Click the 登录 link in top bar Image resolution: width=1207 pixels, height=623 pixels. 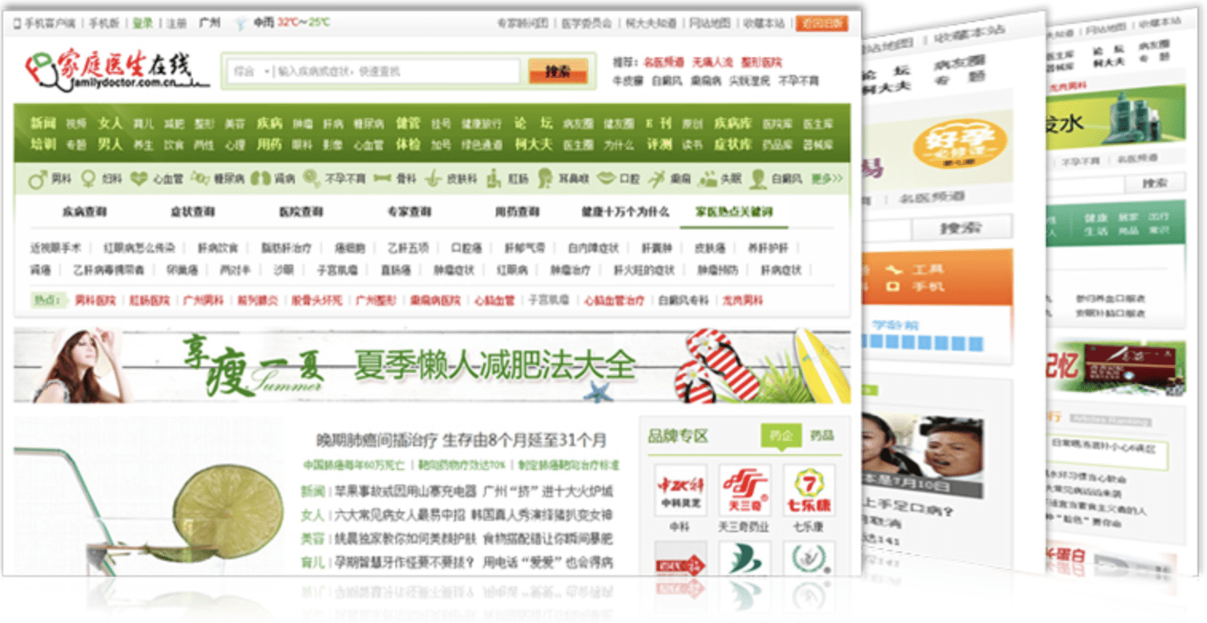tap(143, 23)
